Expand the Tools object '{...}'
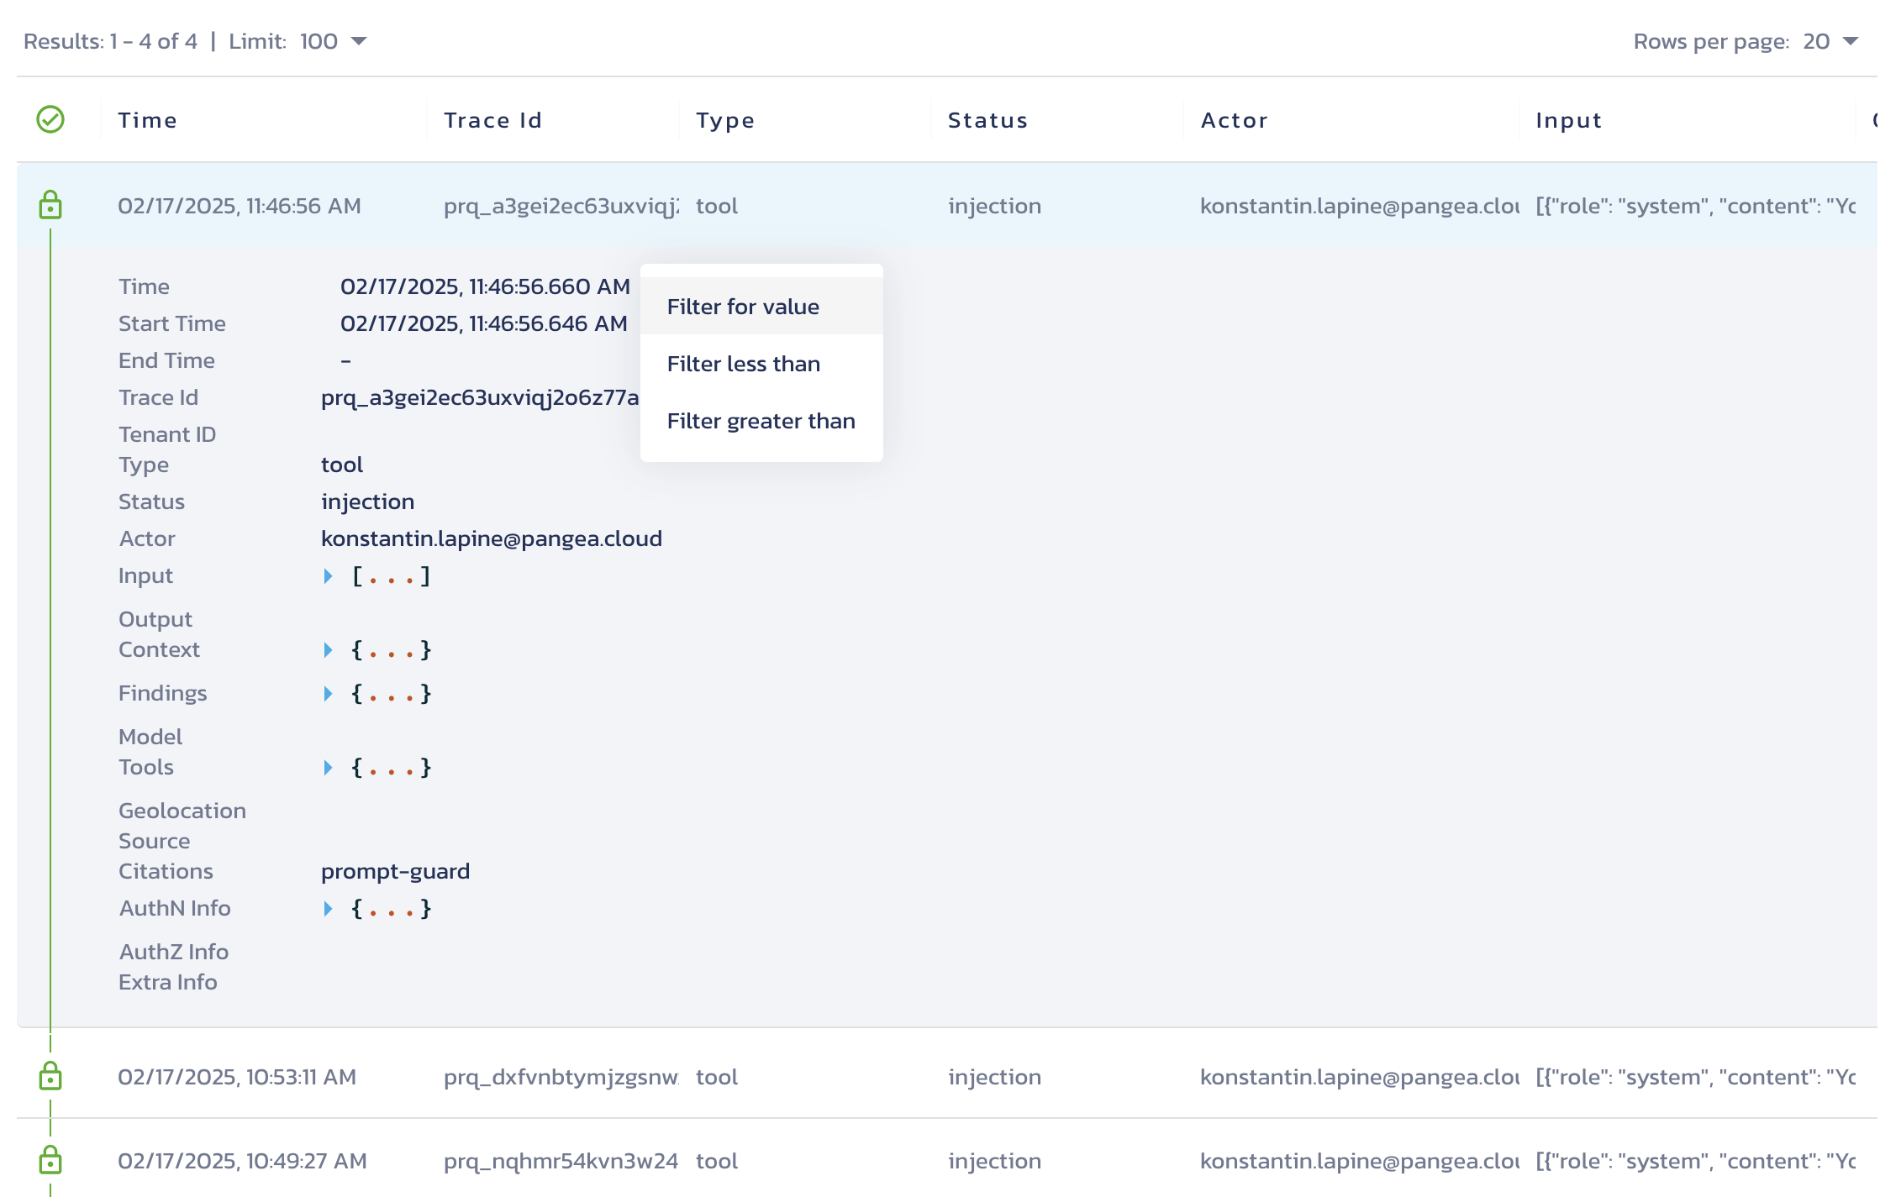The height and width of the screenshot is (1197, 1901). (x=329, y=767)
